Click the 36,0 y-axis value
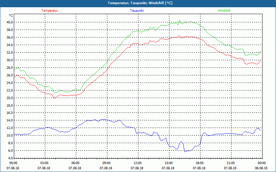Screen dimensions: 276x172 [10, 37]
